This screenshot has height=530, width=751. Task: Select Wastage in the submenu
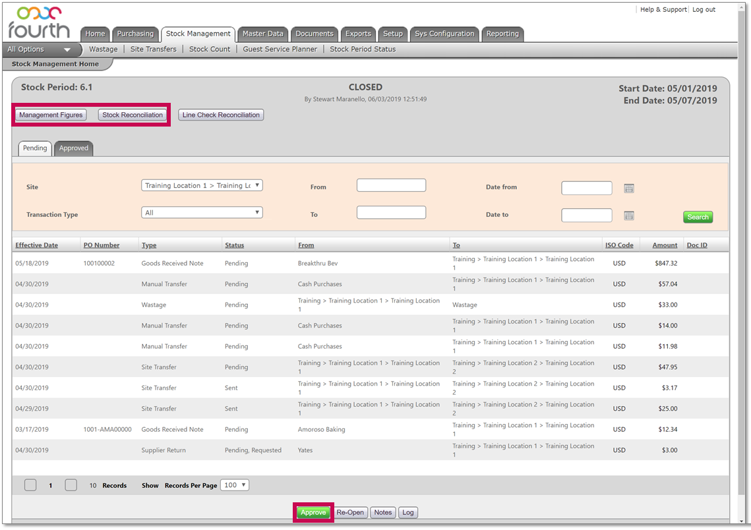[104, 49]
